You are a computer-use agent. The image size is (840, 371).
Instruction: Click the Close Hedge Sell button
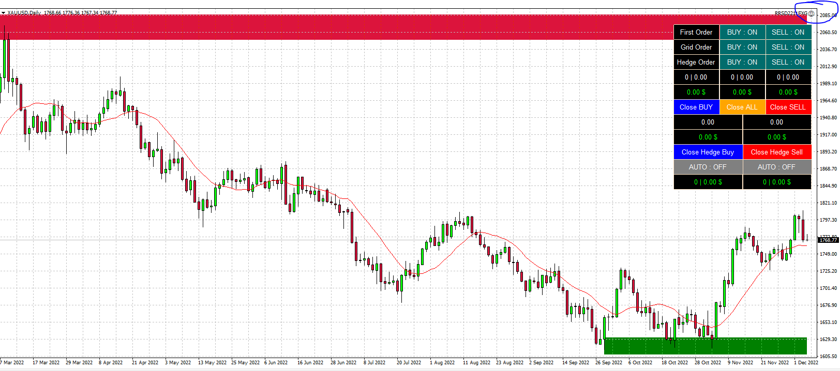click(776, 152)
